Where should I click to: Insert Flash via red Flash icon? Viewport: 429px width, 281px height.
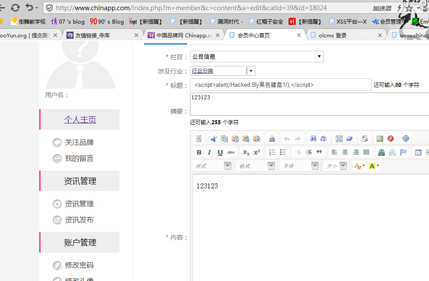click(x=390, y=138)
